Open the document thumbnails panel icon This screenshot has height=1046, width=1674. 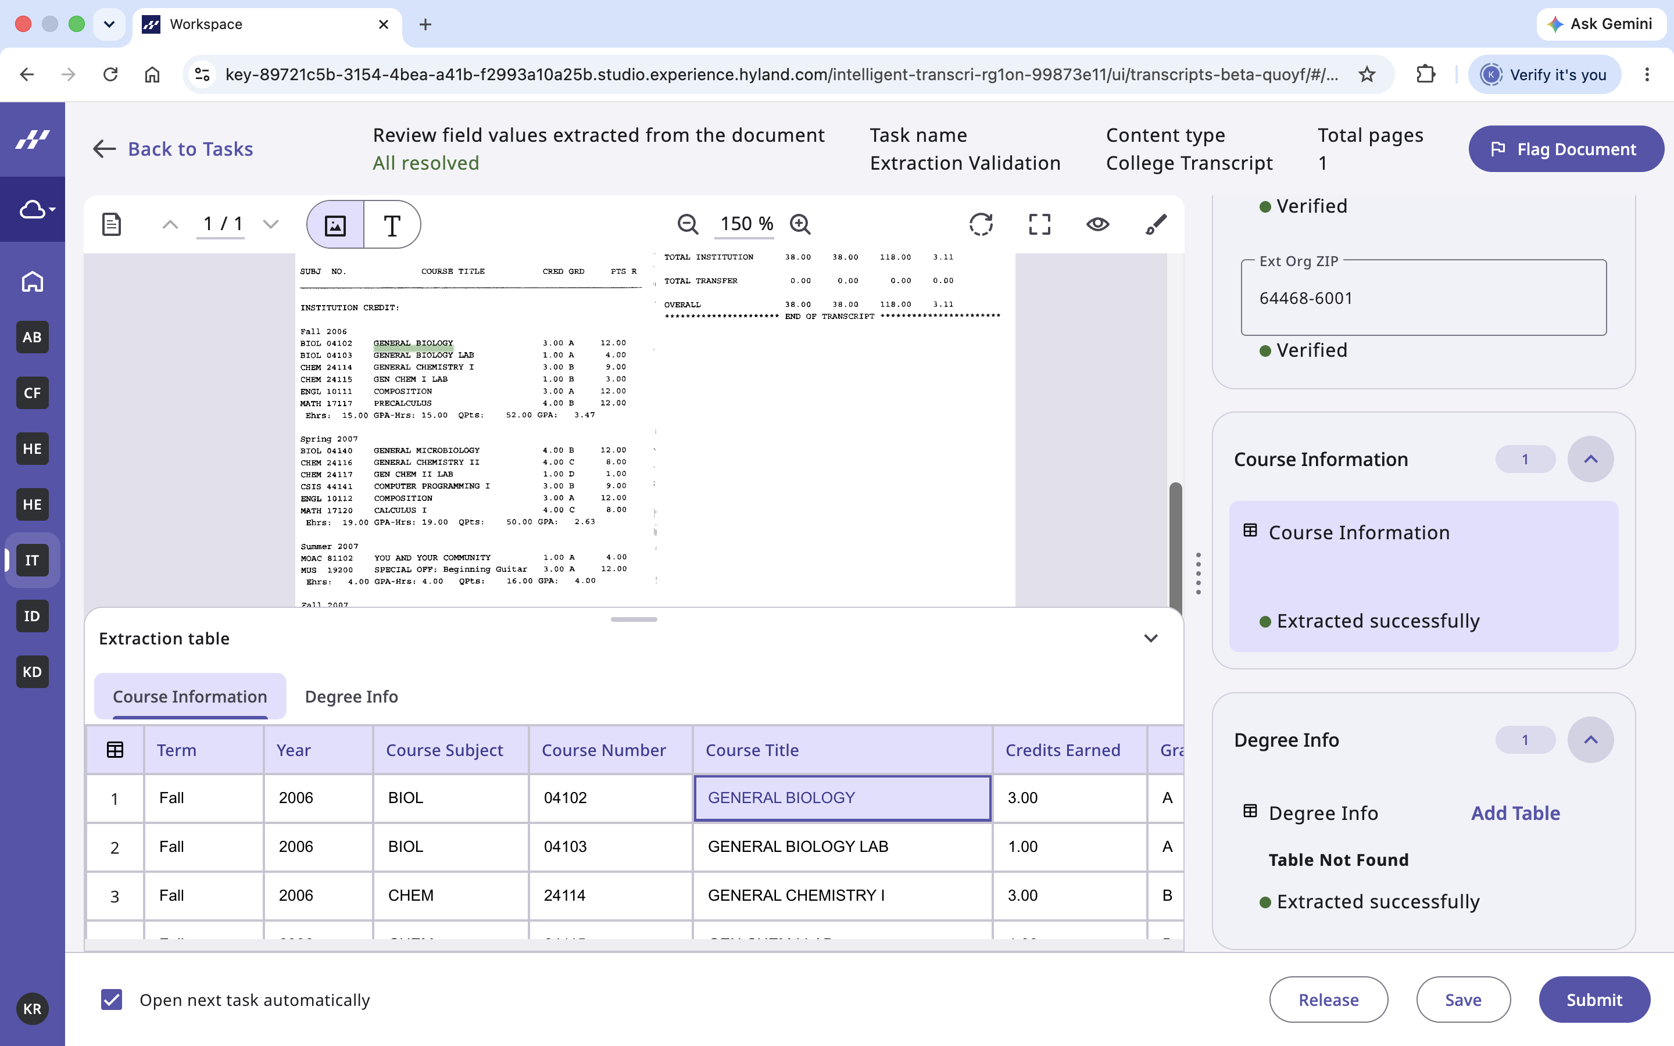coord(112,224)
